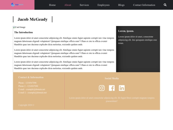Go to the Home nav item
173x130 pixels.
(x=52, y=5)
